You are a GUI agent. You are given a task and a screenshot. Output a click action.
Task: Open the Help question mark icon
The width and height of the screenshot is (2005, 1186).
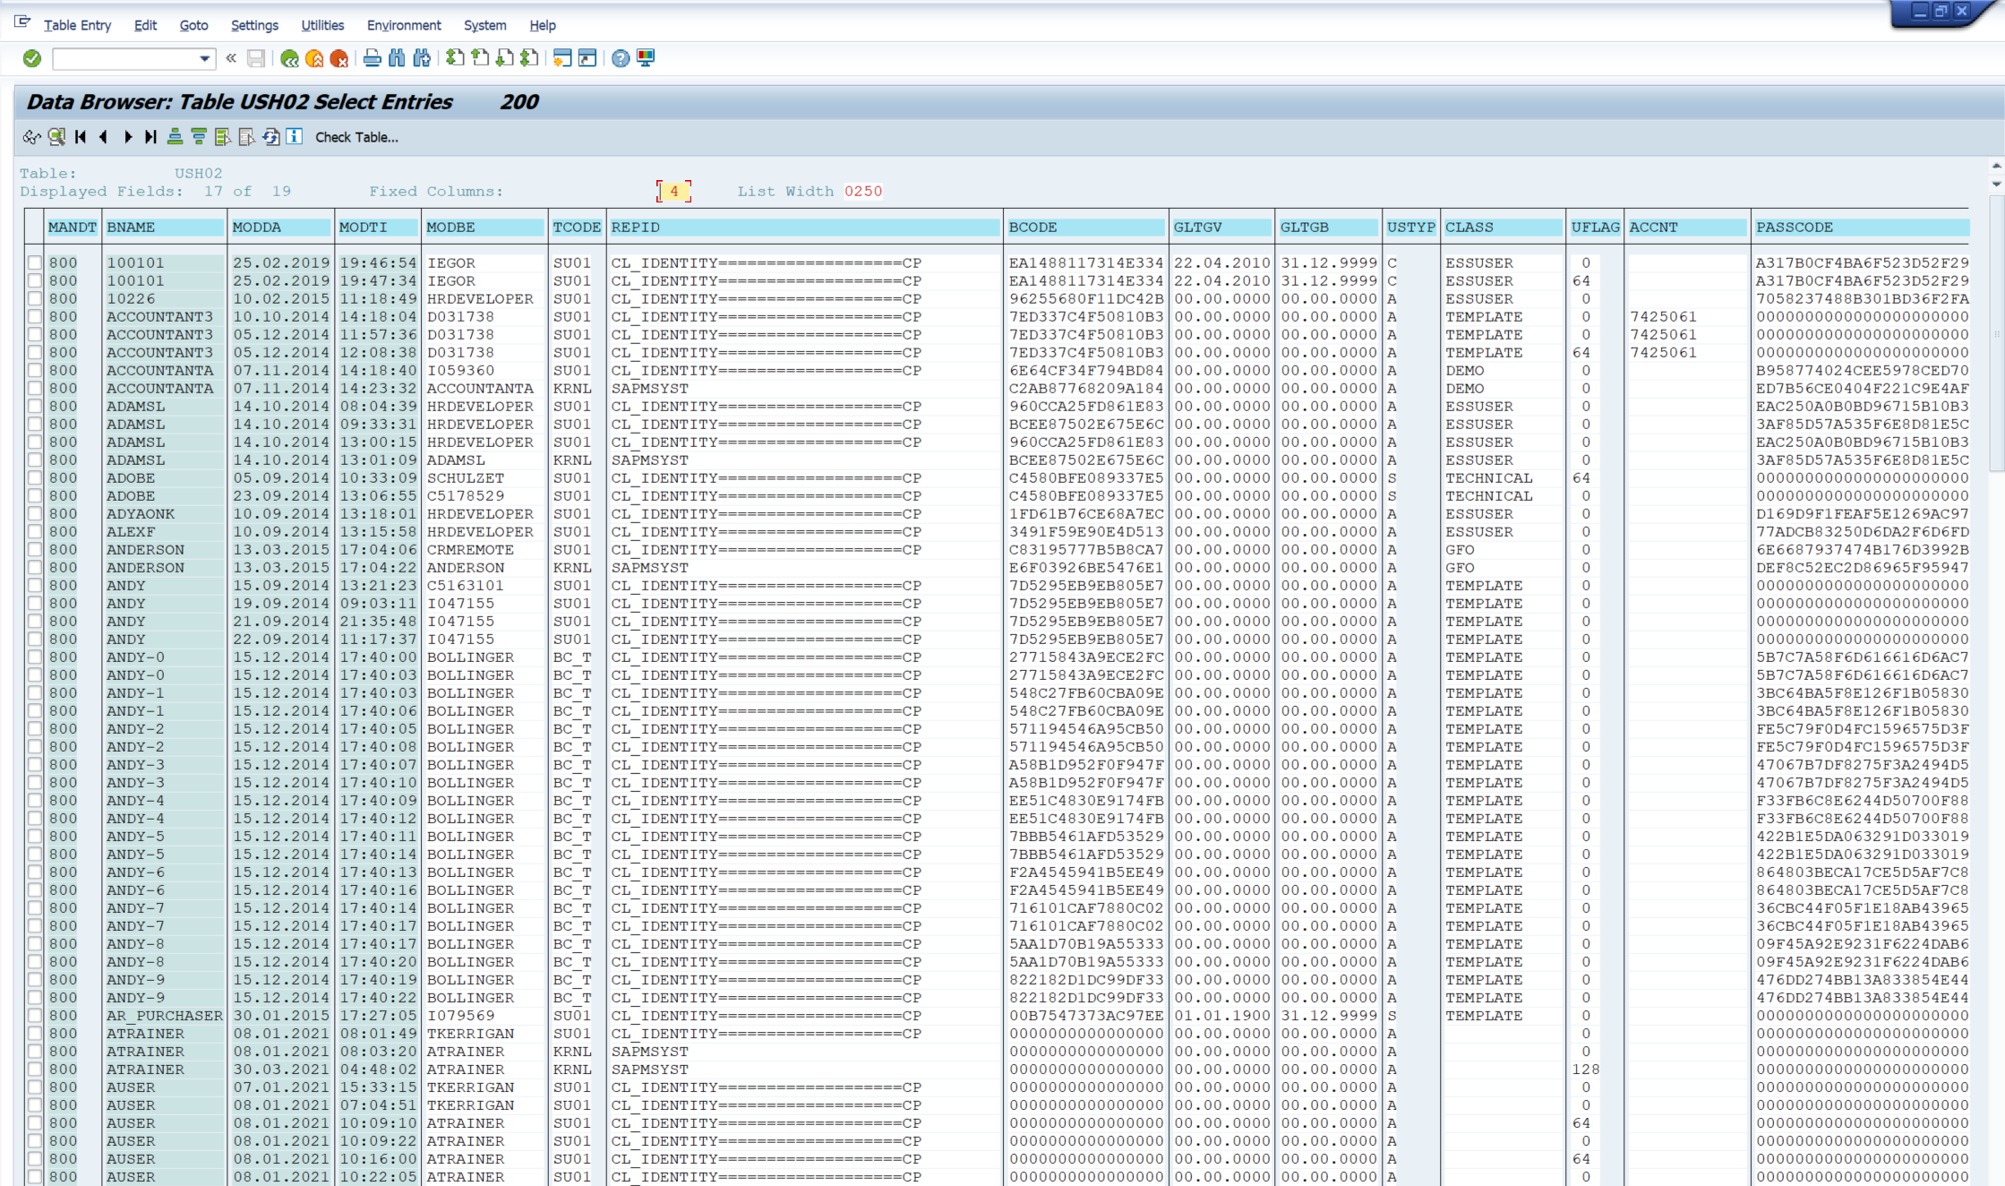(620, 59)
